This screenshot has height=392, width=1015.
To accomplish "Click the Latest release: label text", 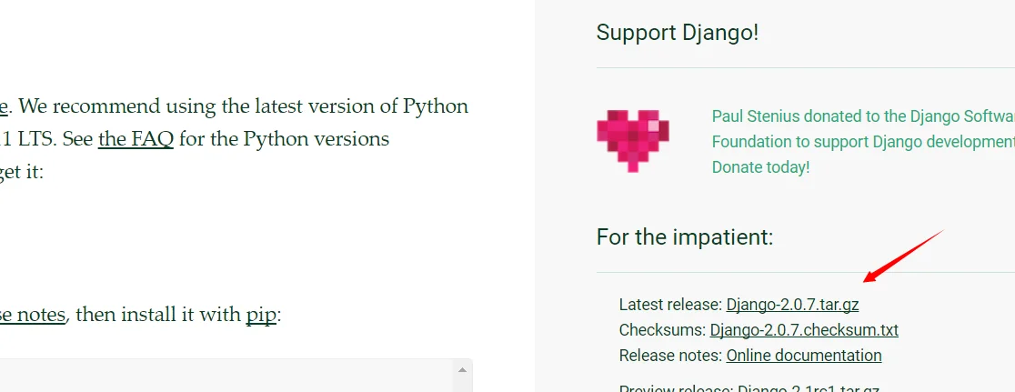I will point(670,305).
